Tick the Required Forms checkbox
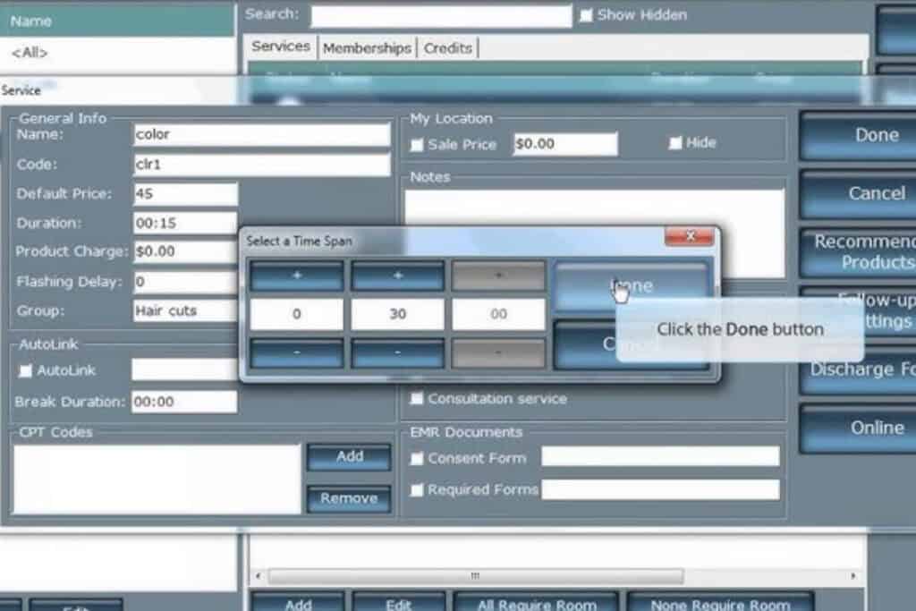The width and height of the screenshot is (916, 611). (418, 490)
